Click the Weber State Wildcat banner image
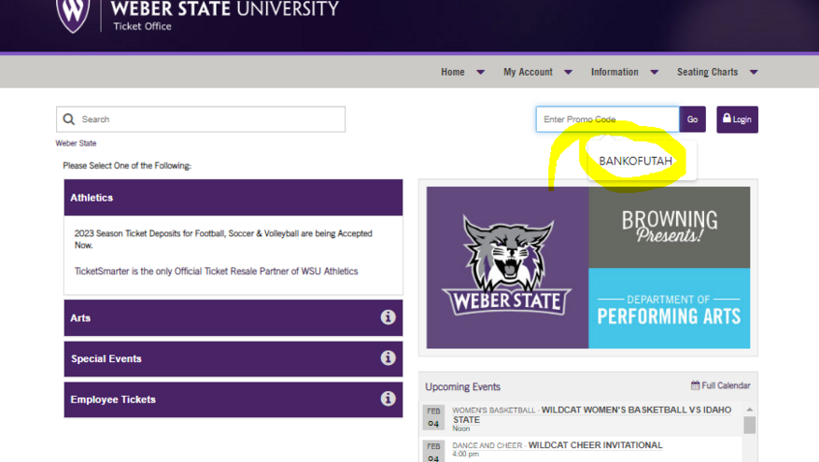819x462 pixels. pyautogui.click(x=507, y=267)
